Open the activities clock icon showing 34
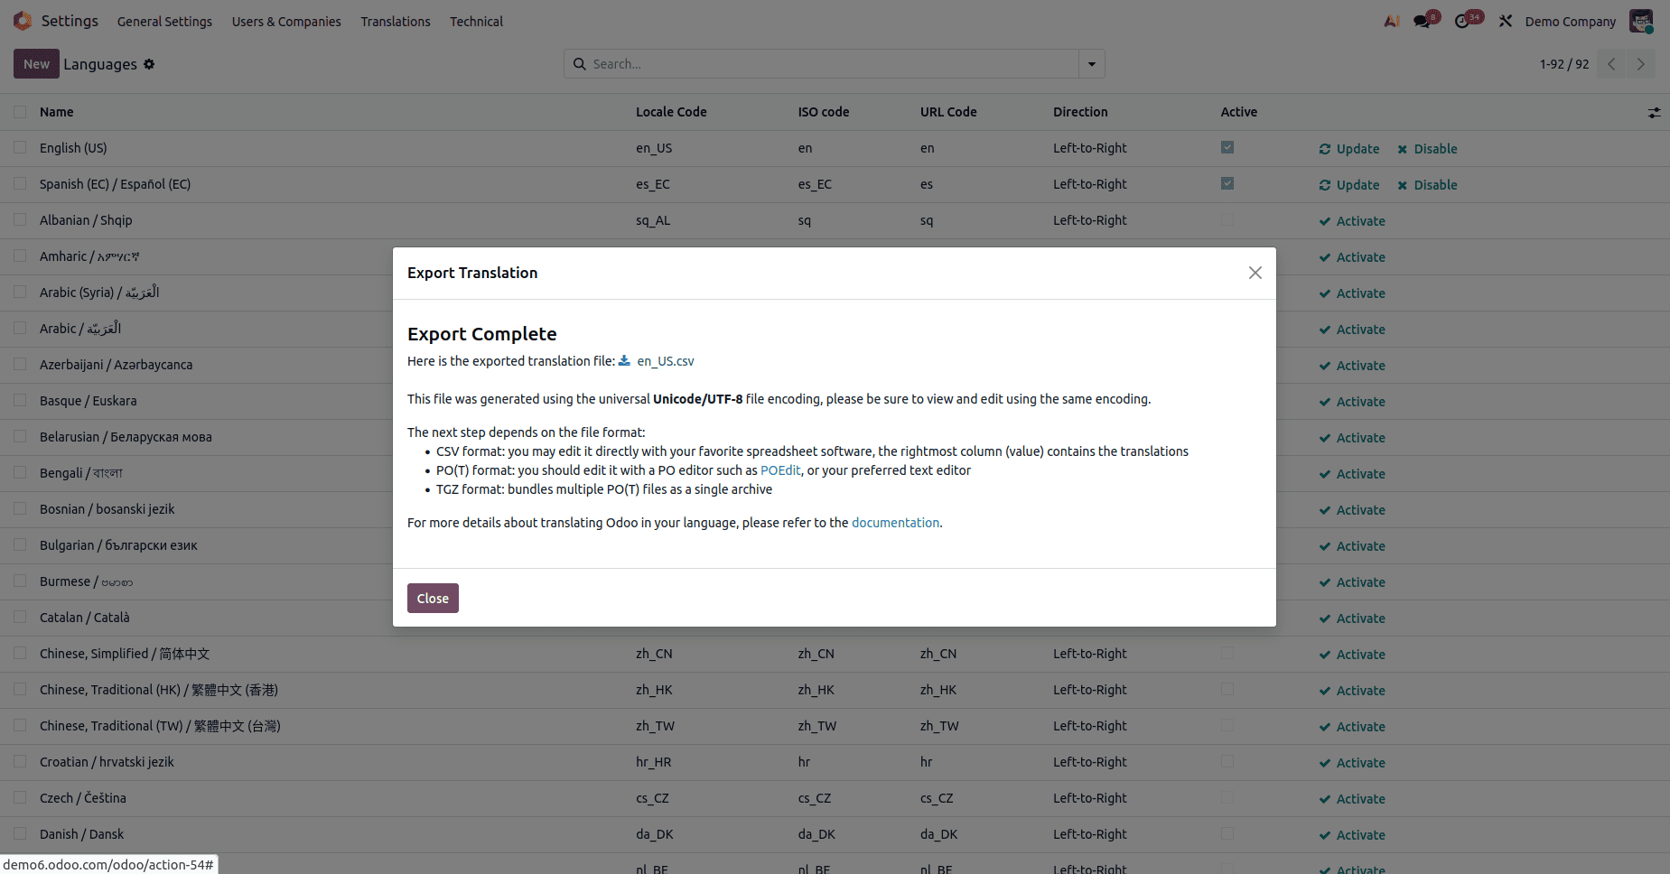The image size is (1670, 874). (1461, 20)
